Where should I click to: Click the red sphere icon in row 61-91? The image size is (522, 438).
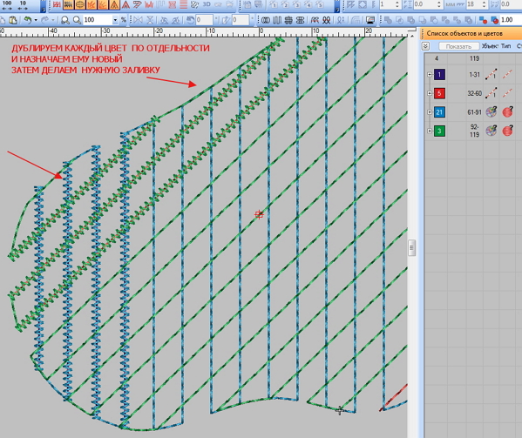coord(507,112)
